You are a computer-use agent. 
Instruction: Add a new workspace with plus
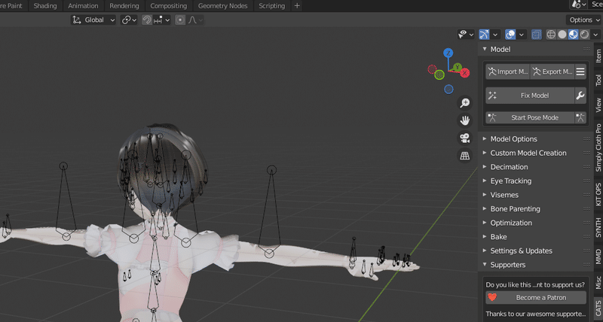tap(297, 6)
